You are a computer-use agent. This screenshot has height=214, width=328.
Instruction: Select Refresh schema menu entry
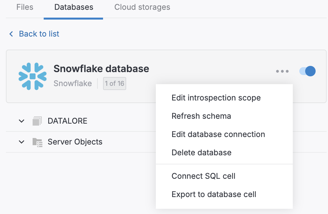point(201,116)
